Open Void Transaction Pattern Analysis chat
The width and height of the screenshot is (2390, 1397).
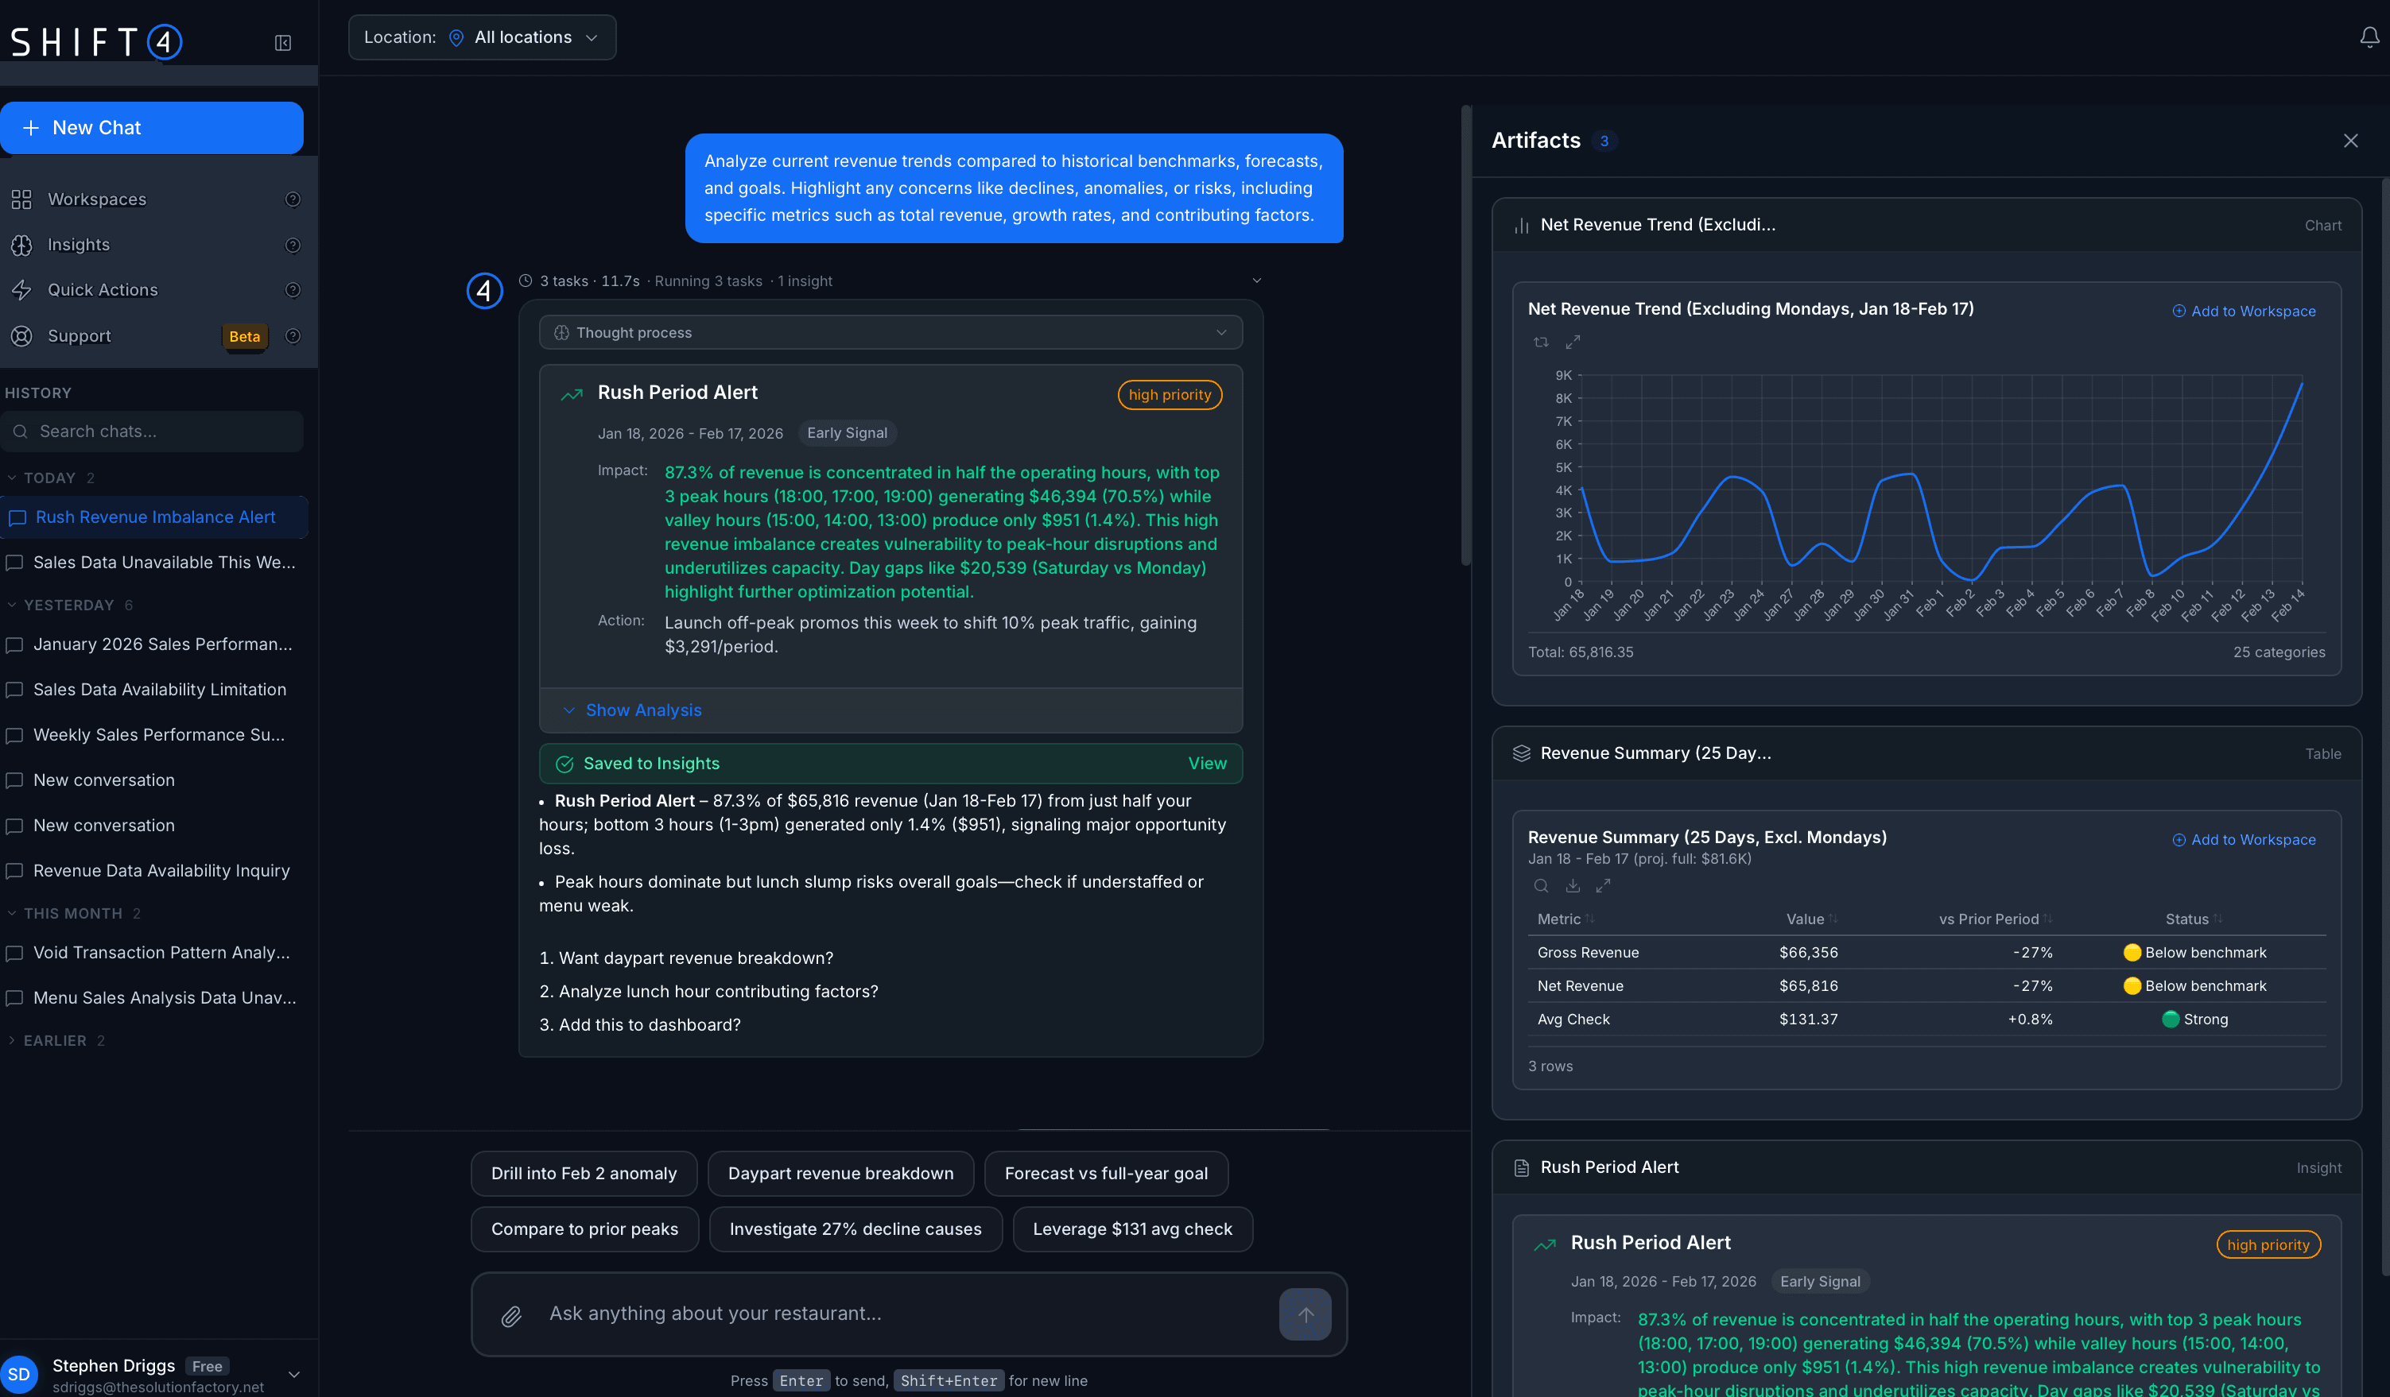(x=153, y=953)
